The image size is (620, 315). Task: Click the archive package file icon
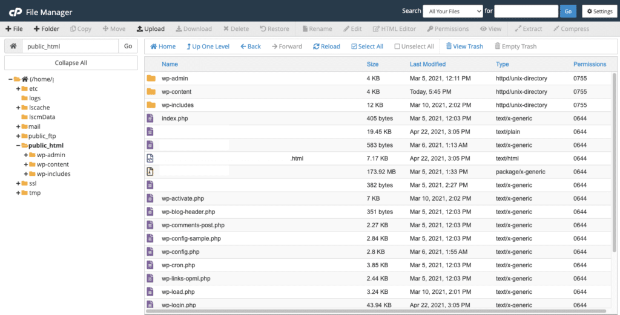coord(150,172)
